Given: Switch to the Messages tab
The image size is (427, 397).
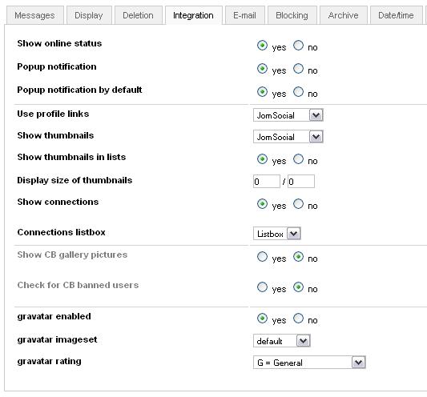Looking at the screenshot, I should pyautogui.click(x=35, y=15).
